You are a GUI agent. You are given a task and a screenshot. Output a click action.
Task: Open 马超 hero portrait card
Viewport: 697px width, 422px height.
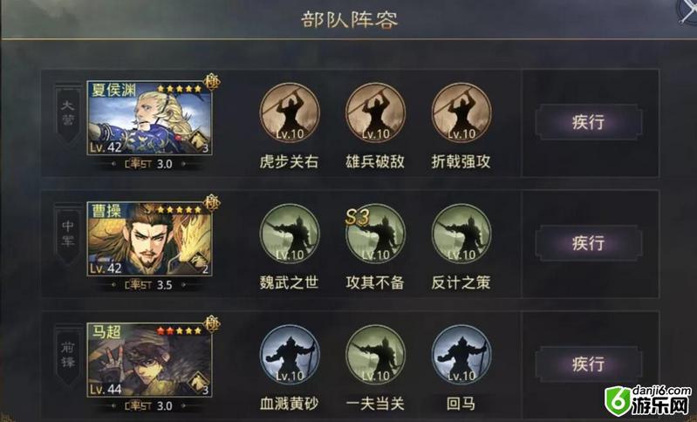(149, 360)
